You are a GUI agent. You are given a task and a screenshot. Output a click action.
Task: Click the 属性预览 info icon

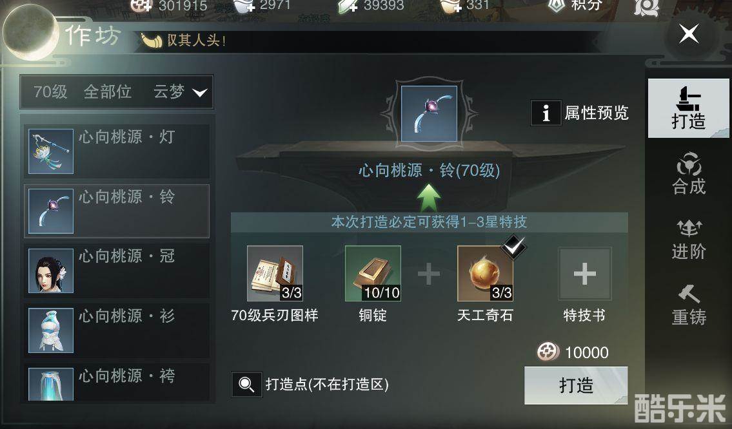tap(546, 113)
